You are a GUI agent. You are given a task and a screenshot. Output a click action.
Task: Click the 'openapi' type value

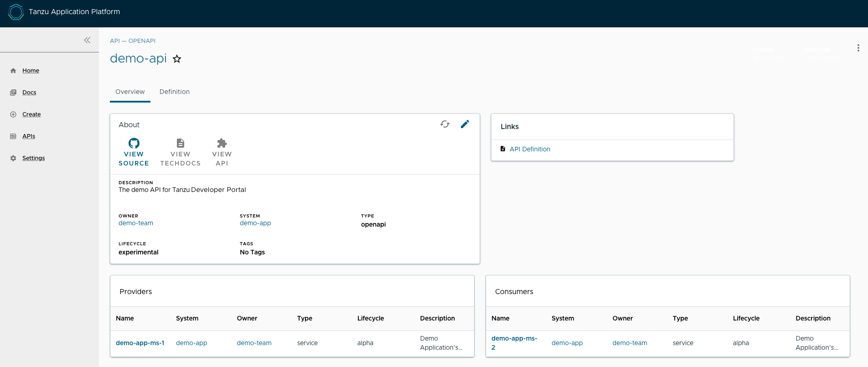coord(373,224)
